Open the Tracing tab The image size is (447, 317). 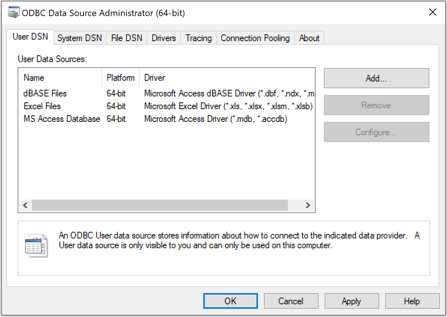point(198,38)
